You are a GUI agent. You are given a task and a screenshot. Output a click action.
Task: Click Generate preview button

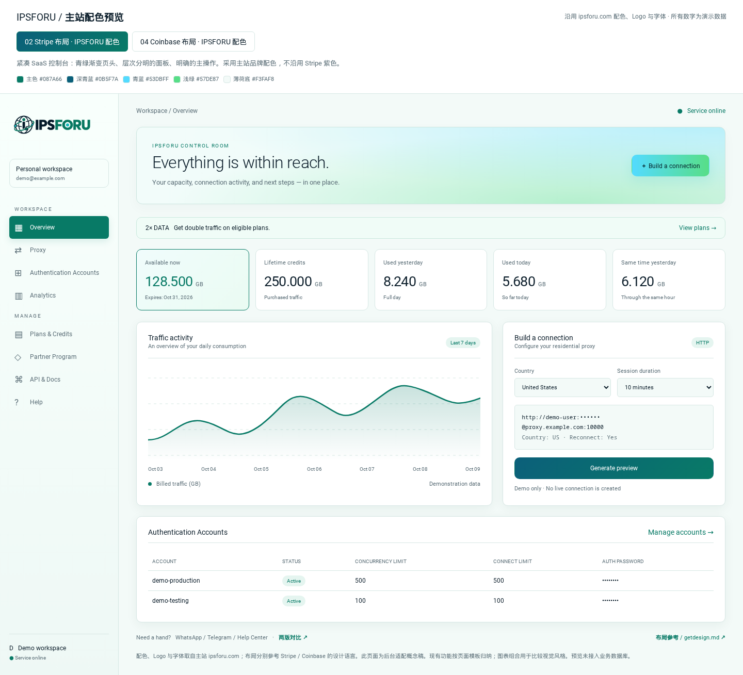614,468
